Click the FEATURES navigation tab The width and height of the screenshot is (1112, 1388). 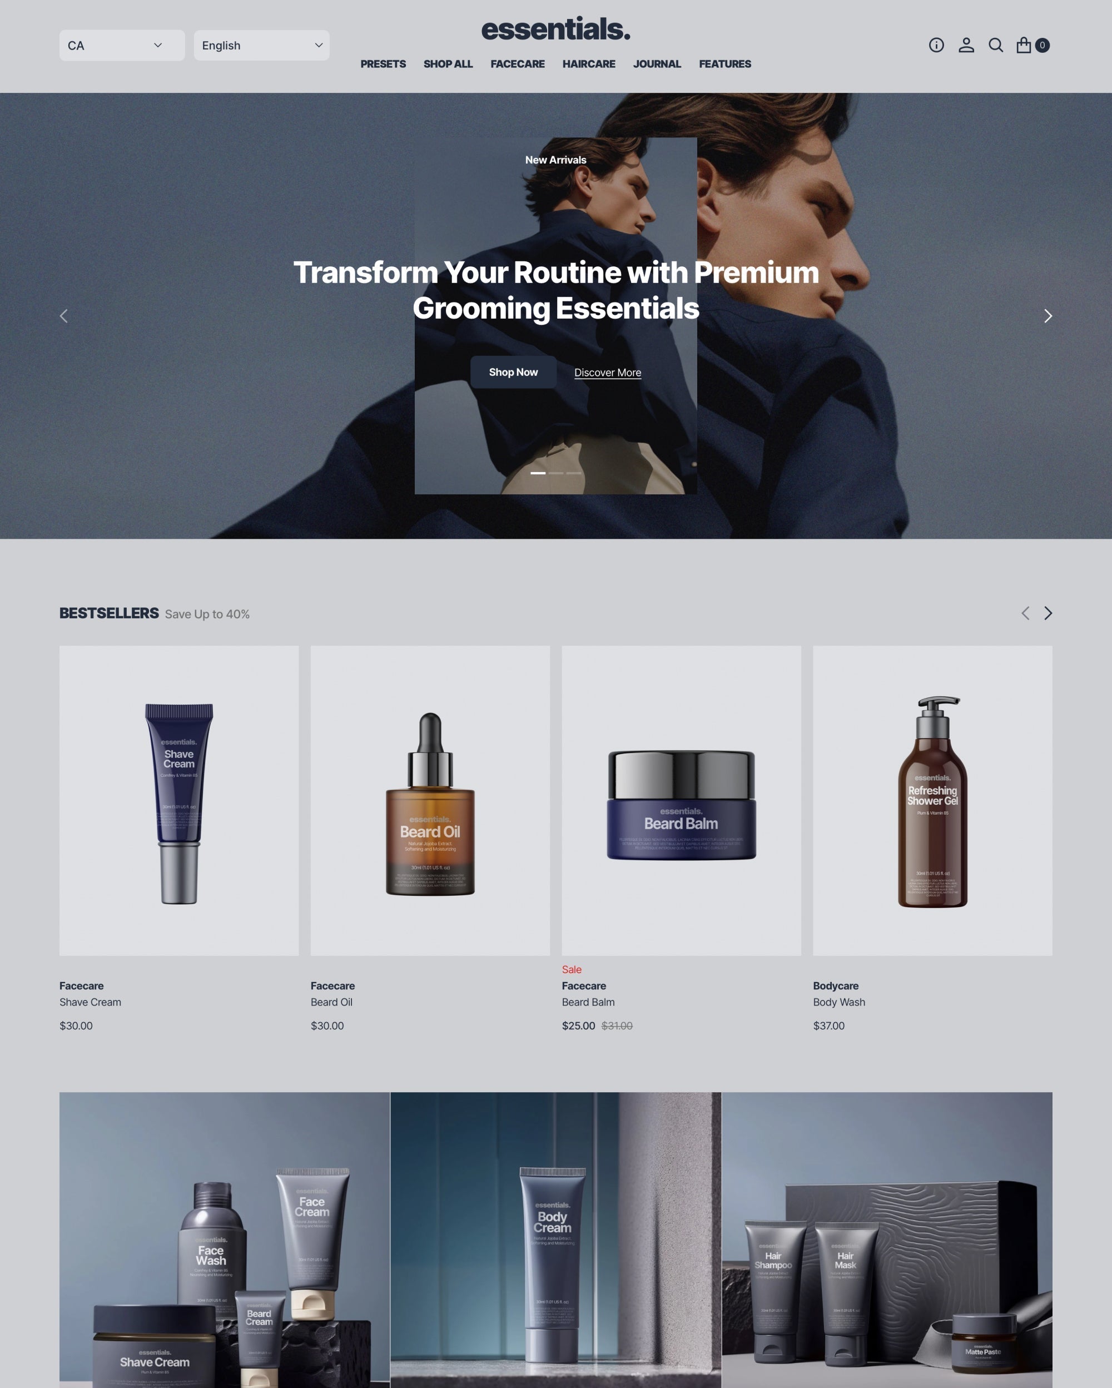click(724, 63)
